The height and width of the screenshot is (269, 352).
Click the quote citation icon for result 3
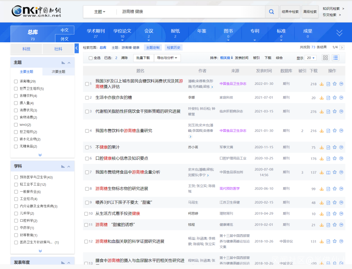(341, 112)
